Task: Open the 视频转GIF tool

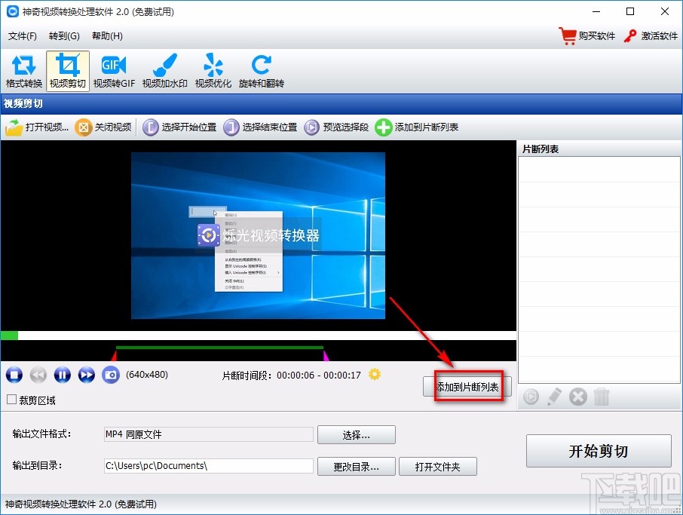Action: 114,71
